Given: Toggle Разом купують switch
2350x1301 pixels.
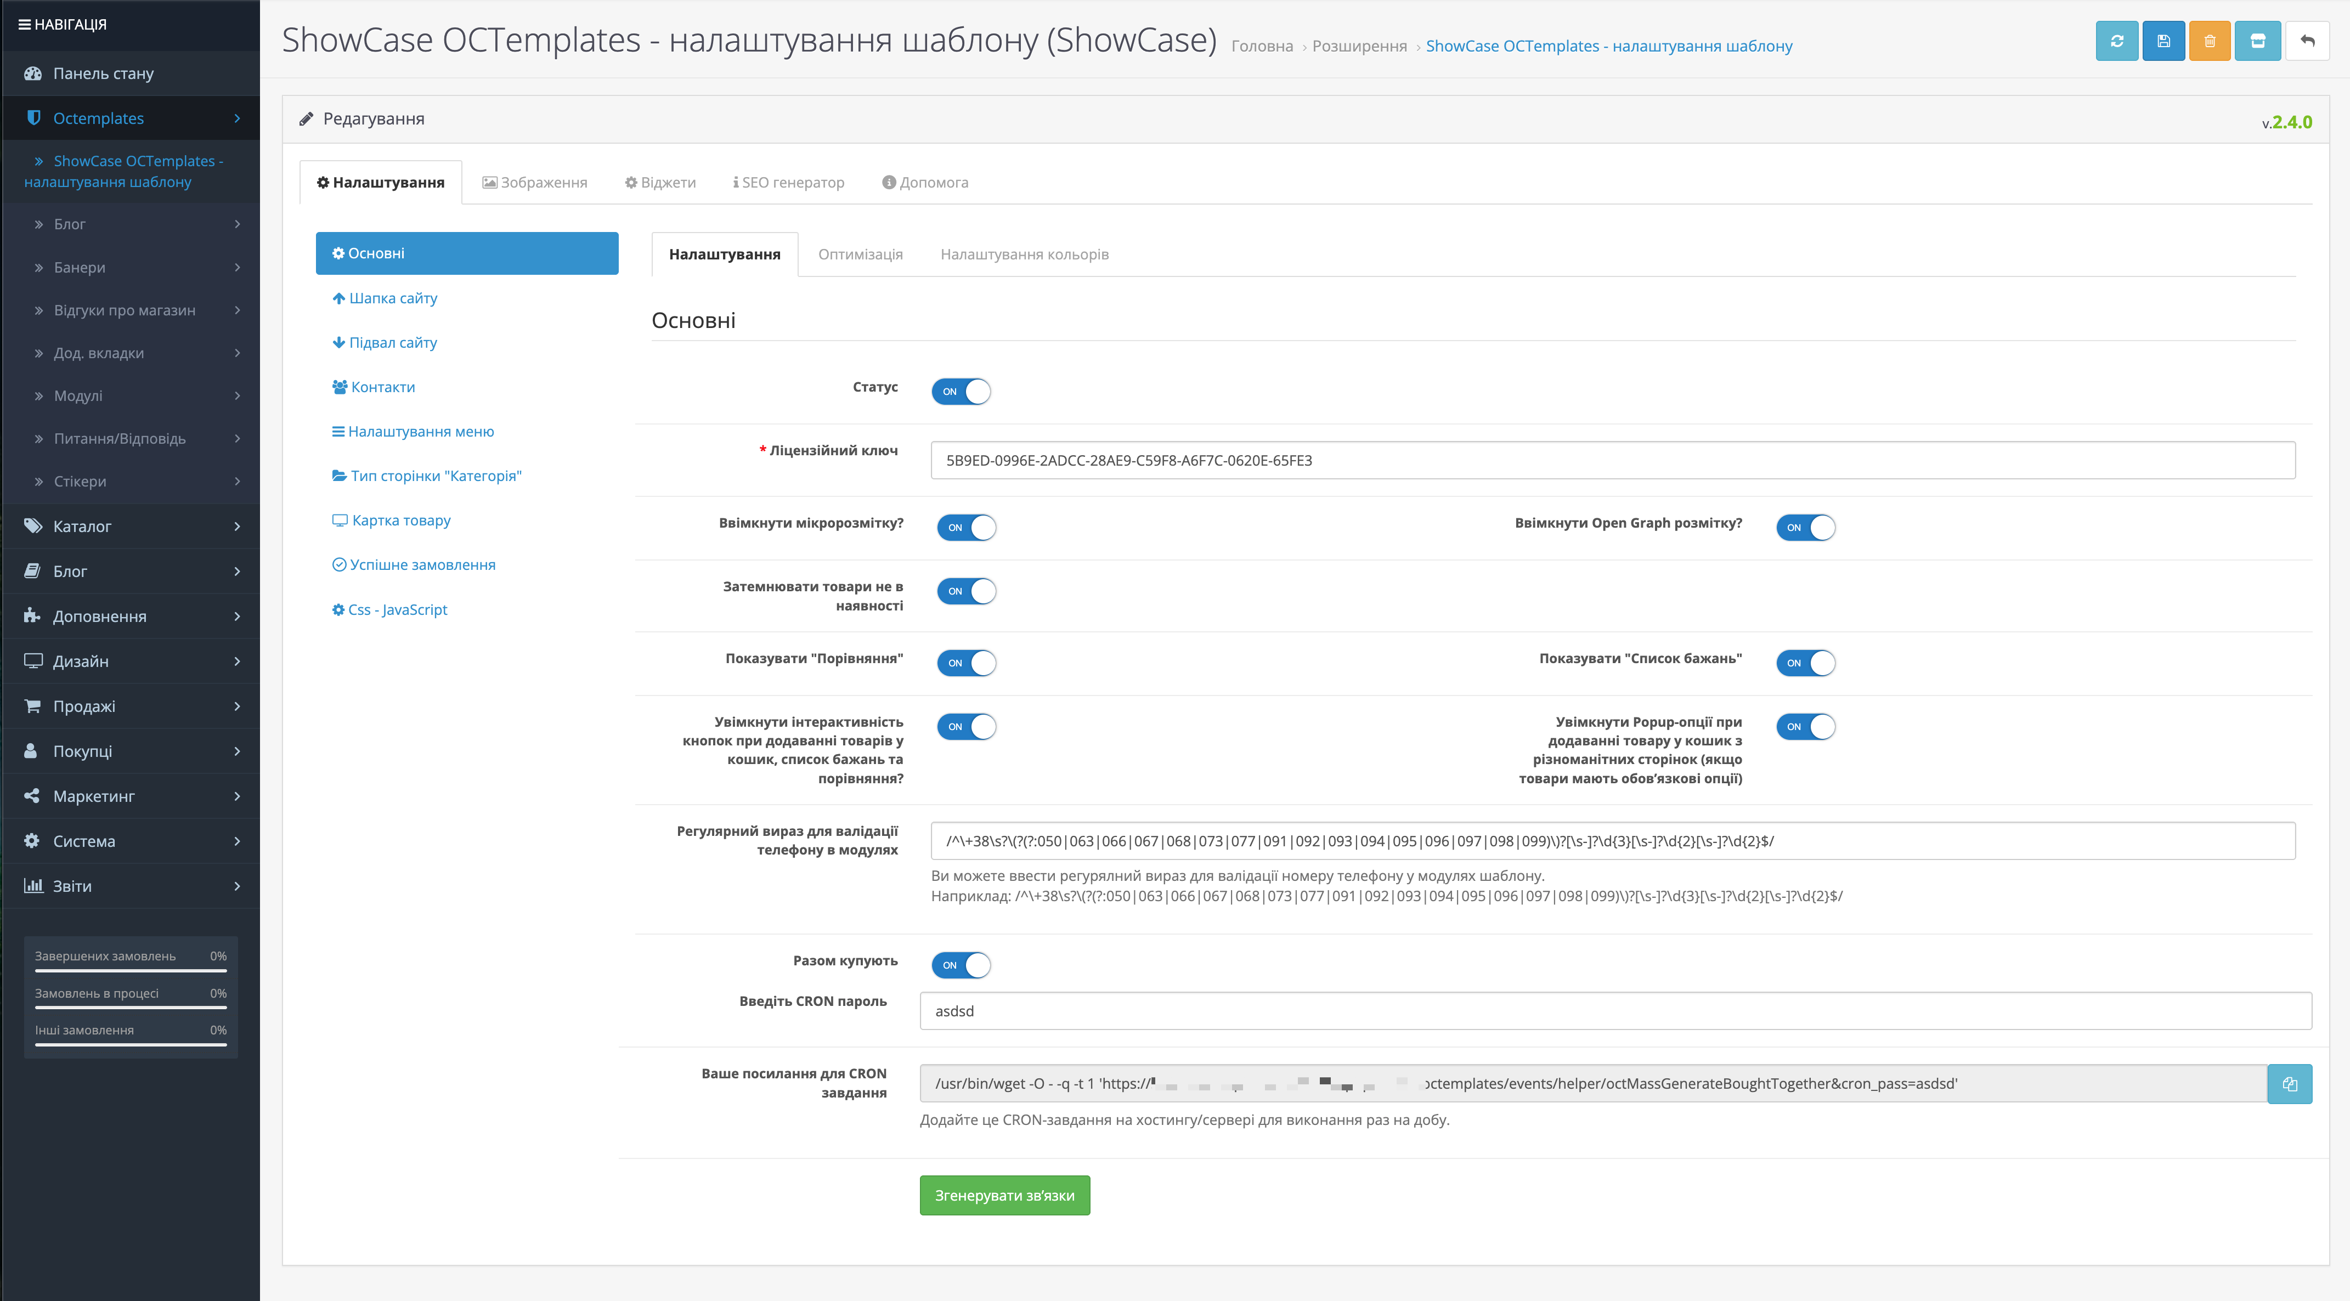Looking at the screenshot, I should pos(961,965).
